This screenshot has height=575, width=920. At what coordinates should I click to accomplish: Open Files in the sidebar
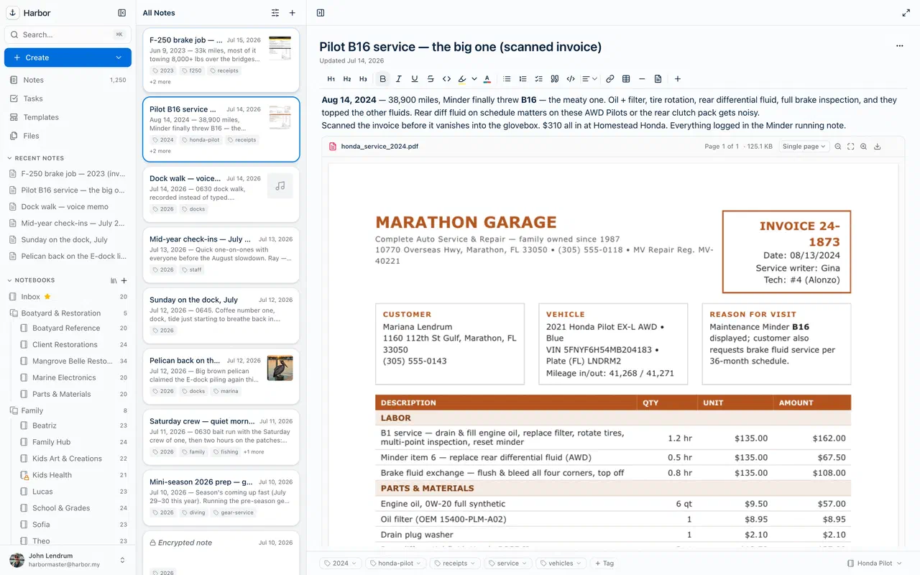click(x=68, y=136)
